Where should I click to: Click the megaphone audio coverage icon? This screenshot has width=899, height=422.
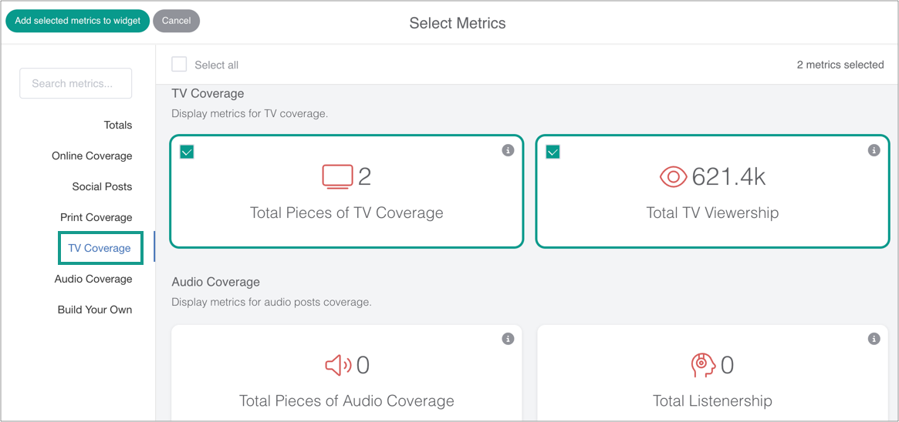(x=338, y=364)
